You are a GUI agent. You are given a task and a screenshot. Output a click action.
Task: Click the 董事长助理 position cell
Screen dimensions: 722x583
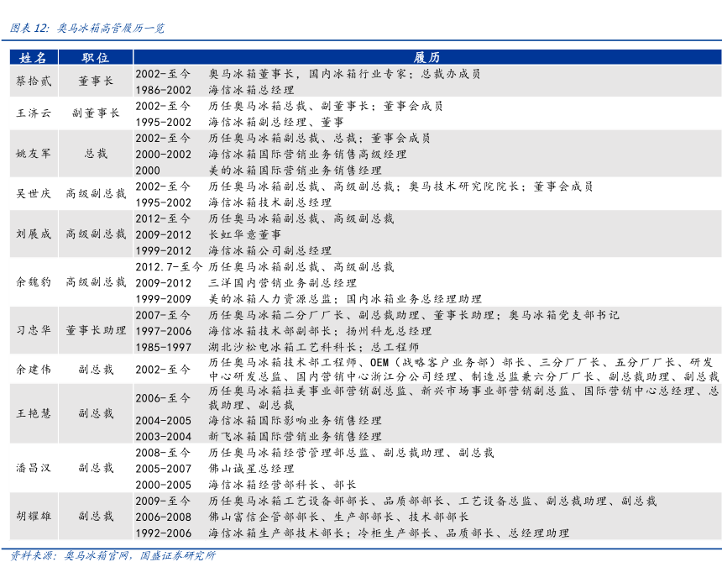point(96,330)
